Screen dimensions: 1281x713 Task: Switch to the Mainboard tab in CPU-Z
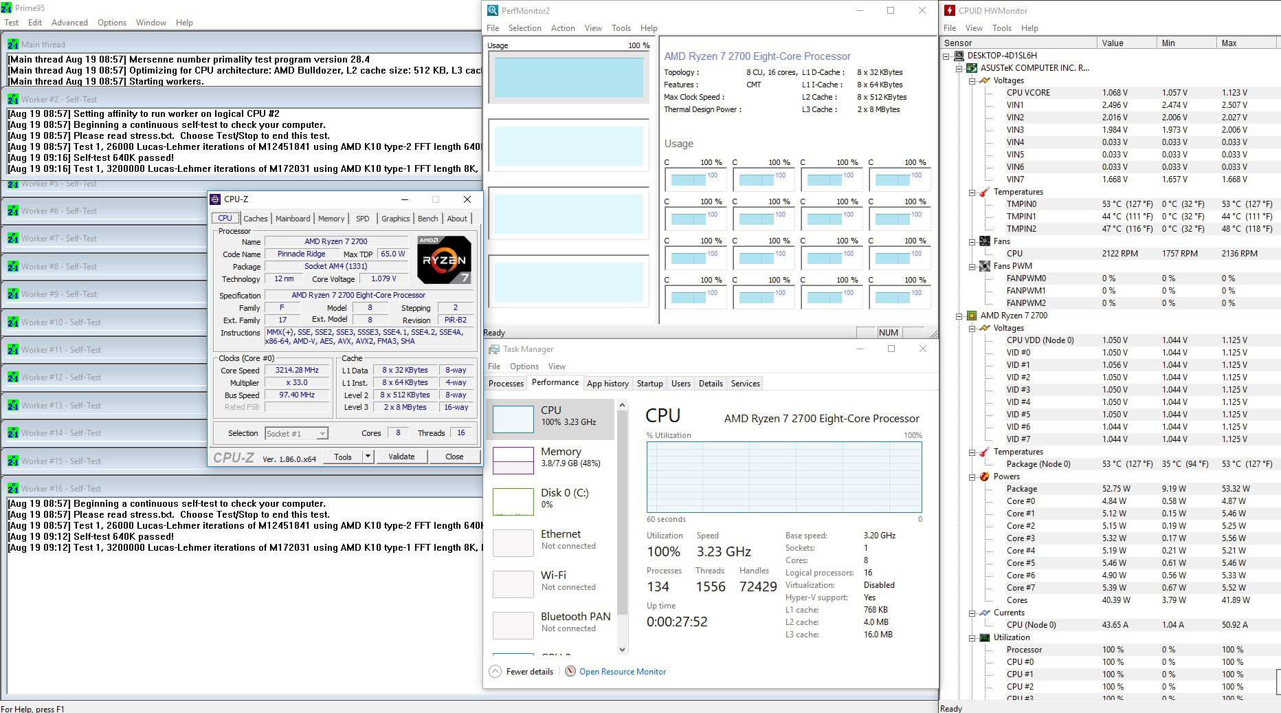pos(293,219)
